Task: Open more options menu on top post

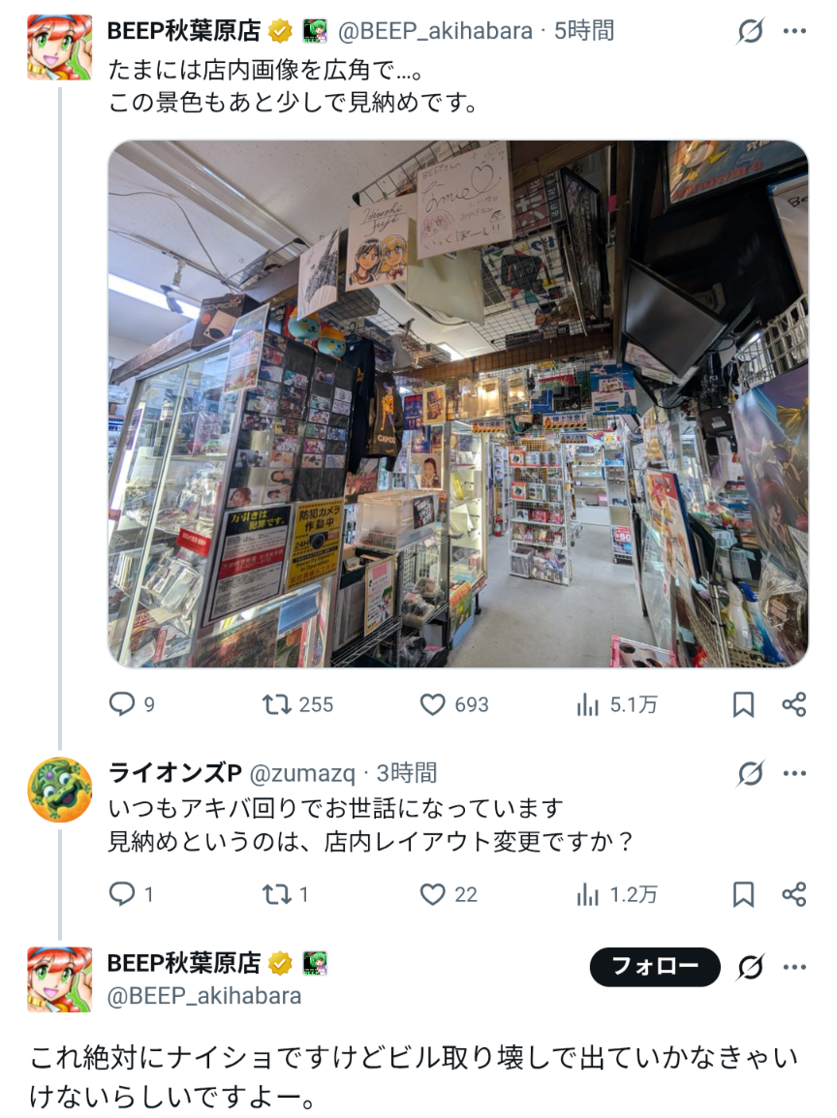Action: coord(794,31)
